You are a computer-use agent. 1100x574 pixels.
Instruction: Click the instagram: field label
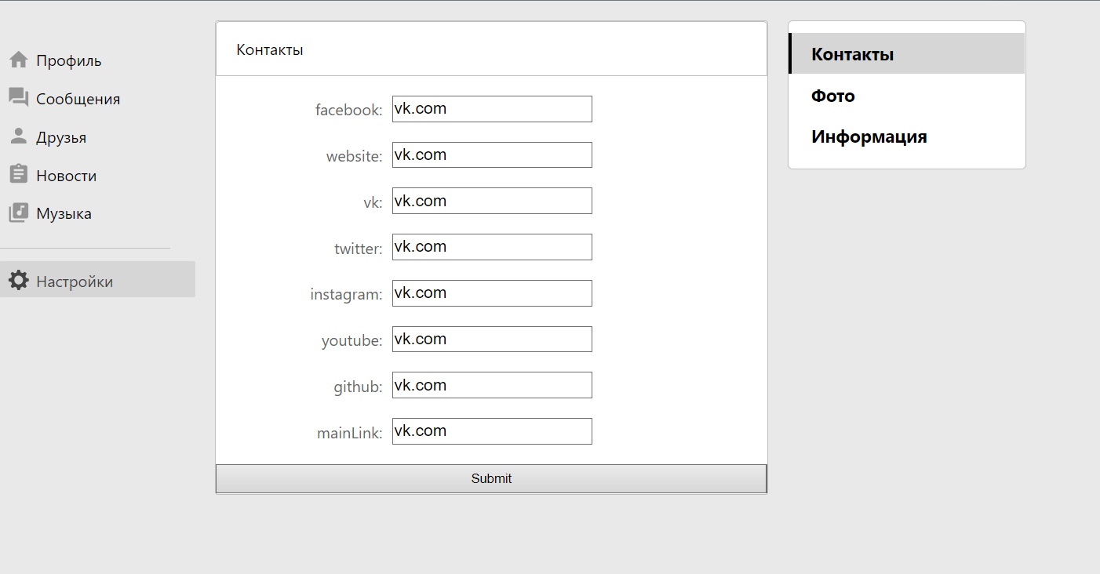point(347,295)
